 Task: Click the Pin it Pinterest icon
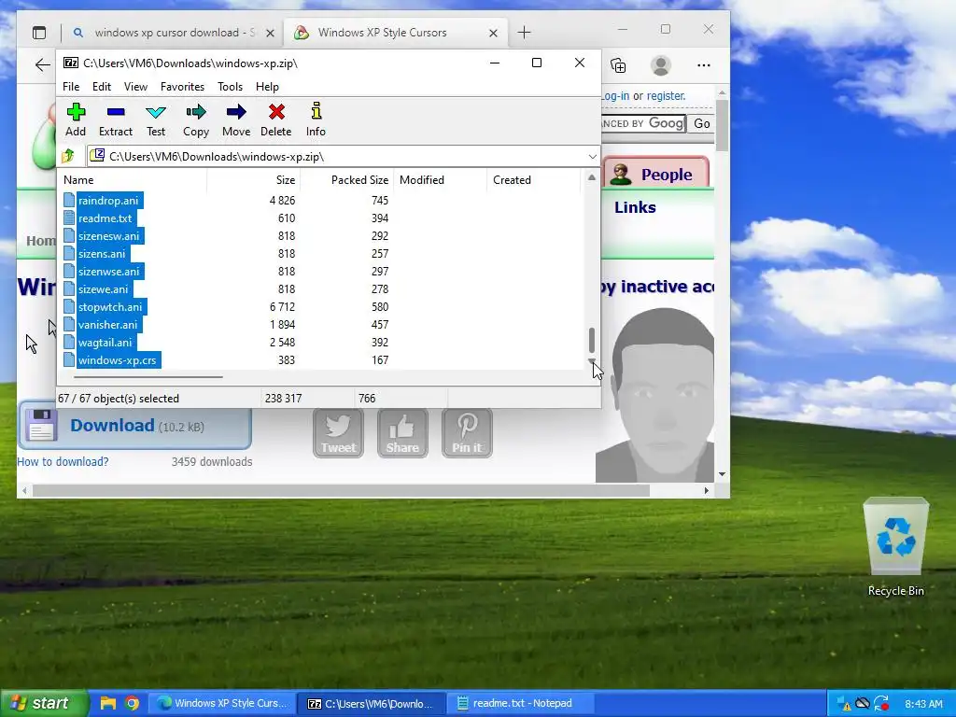point(467,433)
